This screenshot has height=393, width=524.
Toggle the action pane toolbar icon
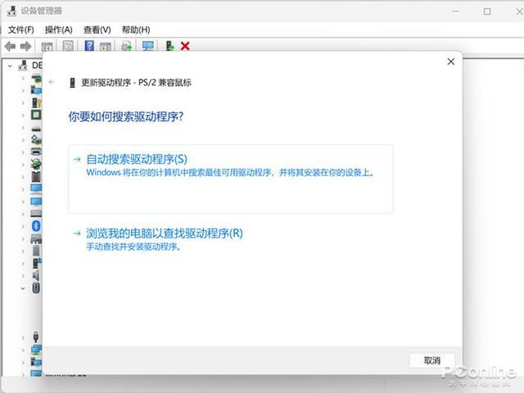106,46
